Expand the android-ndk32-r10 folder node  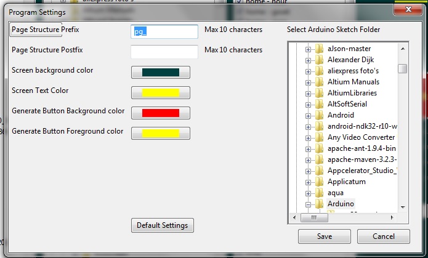pyautogui.click(x=308, y=127)
